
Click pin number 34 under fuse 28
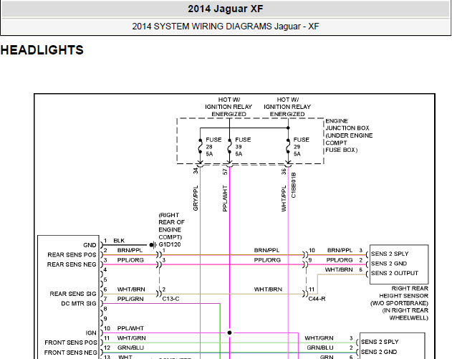pos(196,171)
